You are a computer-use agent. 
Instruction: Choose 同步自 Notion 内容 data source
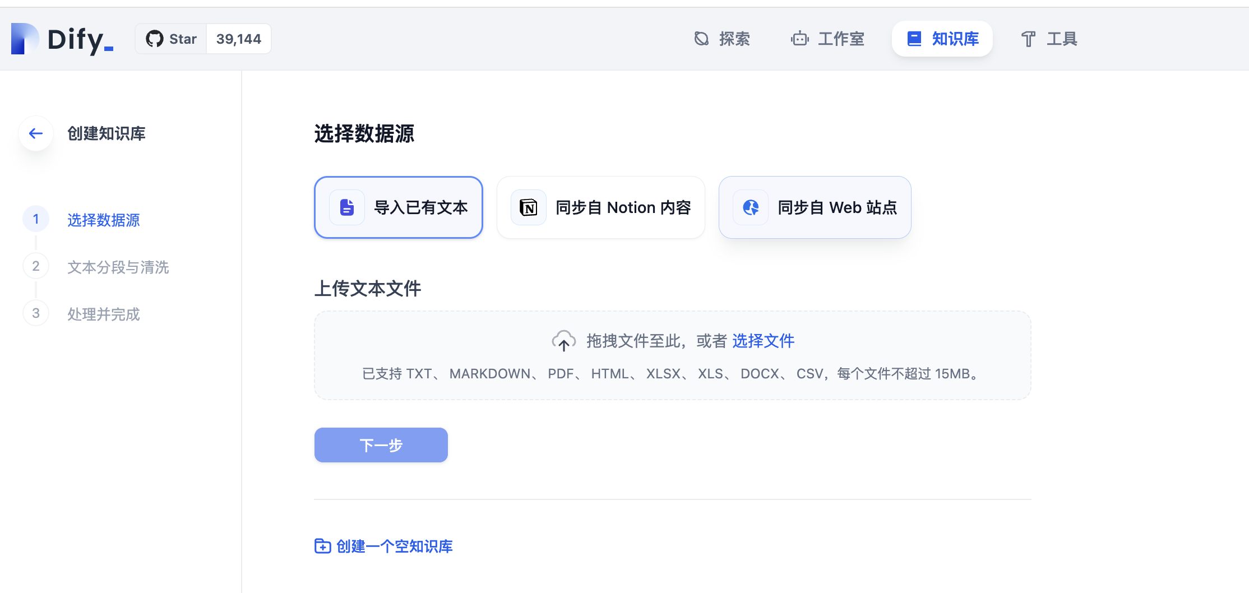pos(623,207)
